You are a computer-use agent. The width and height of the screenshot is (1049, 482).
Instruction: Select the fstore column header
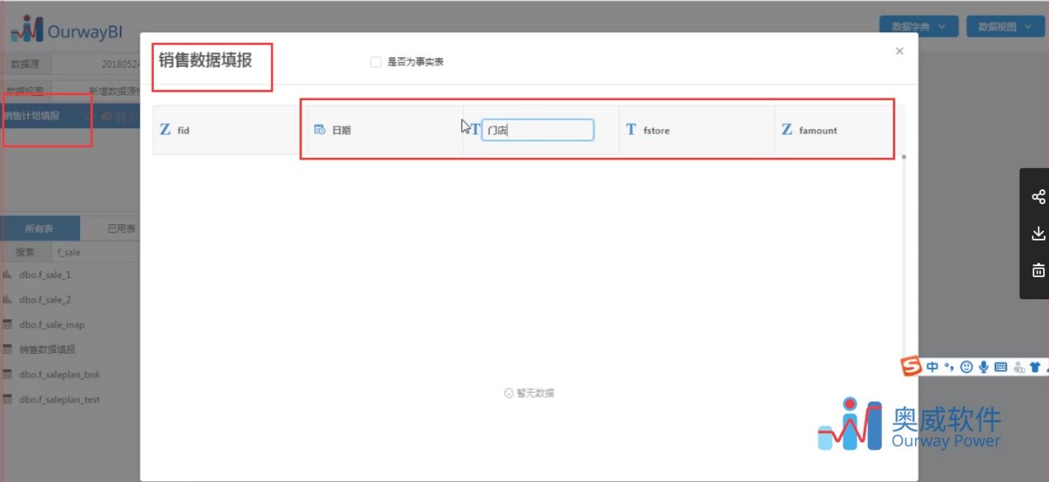pyautogui.click(x=697, y=130)
